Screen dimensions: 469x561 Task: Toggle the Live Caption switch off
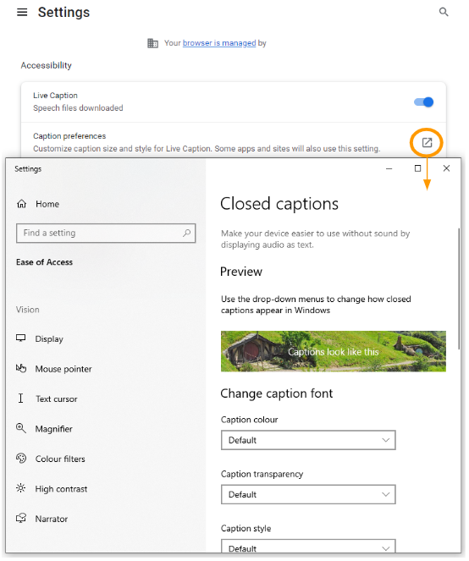point(423,102)
